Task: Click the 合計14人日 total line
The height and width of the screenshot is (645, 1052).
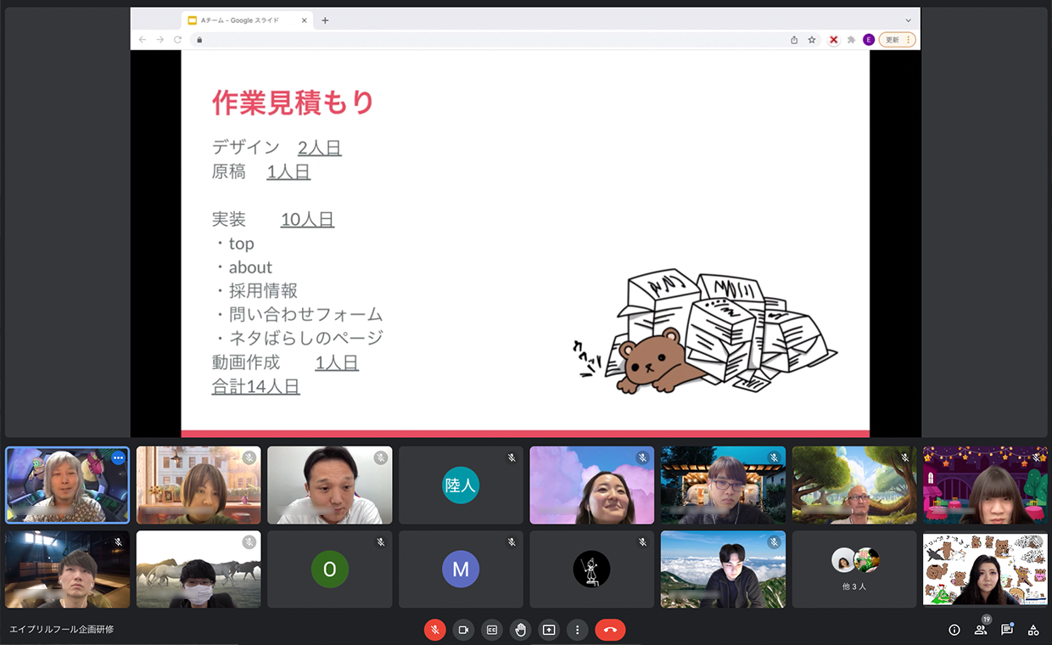Action: click(255, 386)
